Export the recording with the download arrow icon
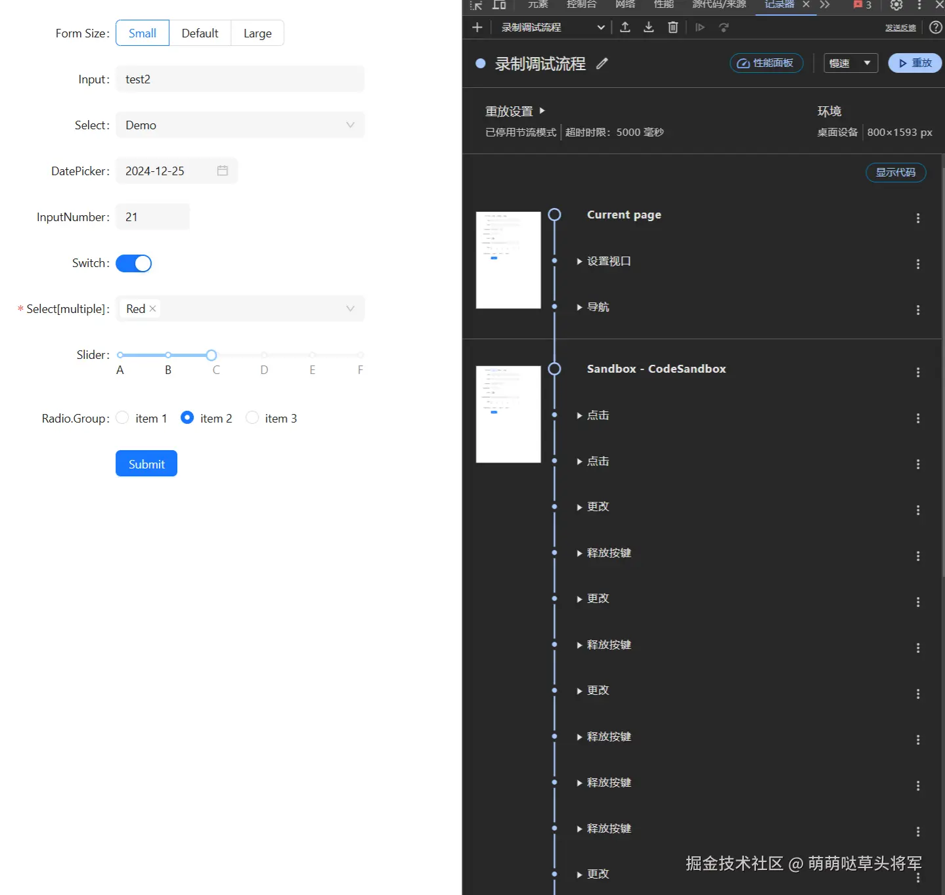Viewport: 945px width, 895px height. [x=649, y=27]
